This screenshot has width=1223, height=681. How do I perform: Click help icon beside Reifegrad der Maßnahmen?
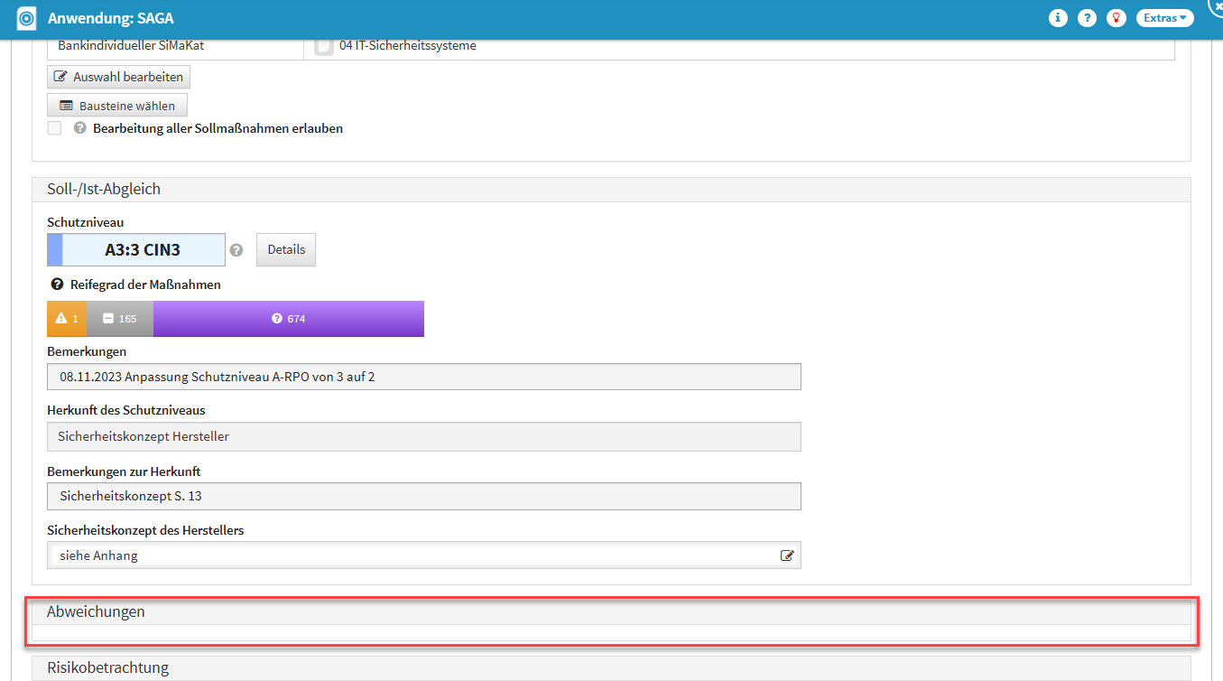(57, 285)
